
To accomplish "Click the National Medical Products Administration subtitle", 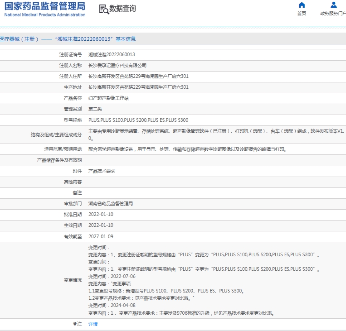I will 45,15.
